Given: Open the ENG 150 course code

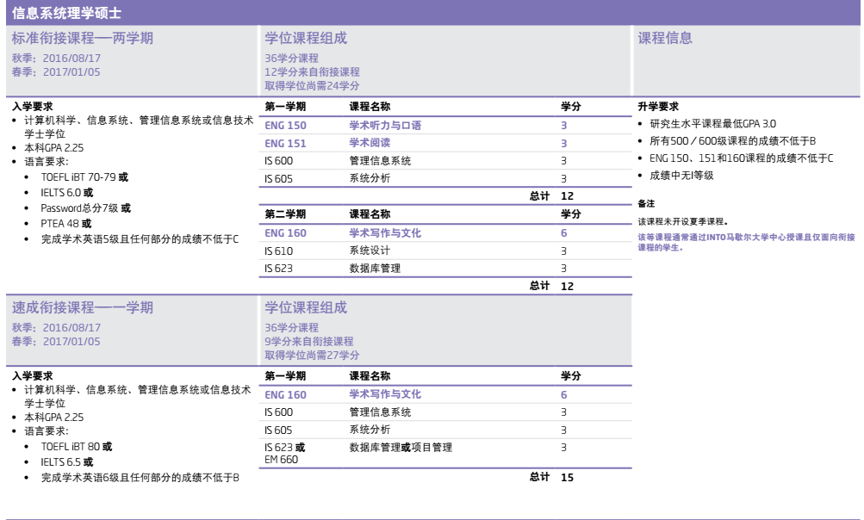Looking at the screenshot, I should [x=285, y=126].
